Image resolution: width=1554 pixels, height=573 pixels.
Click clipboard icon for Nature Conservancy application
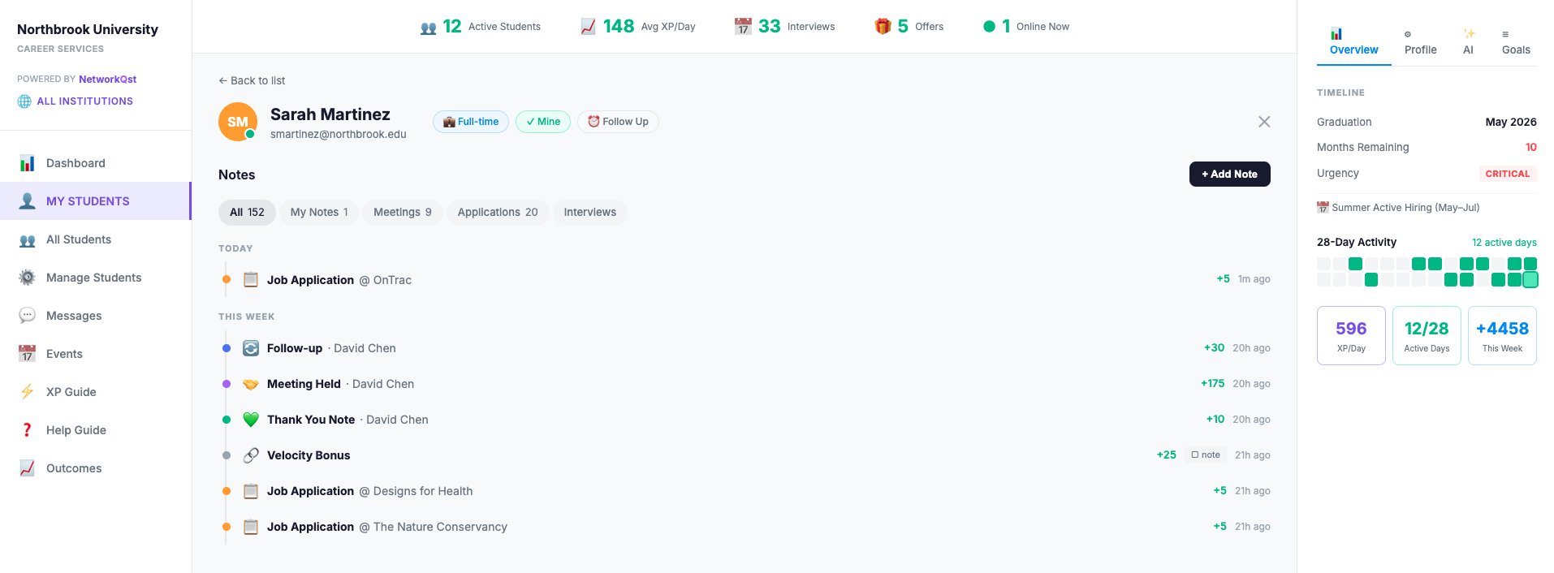(x=251, y=527)
